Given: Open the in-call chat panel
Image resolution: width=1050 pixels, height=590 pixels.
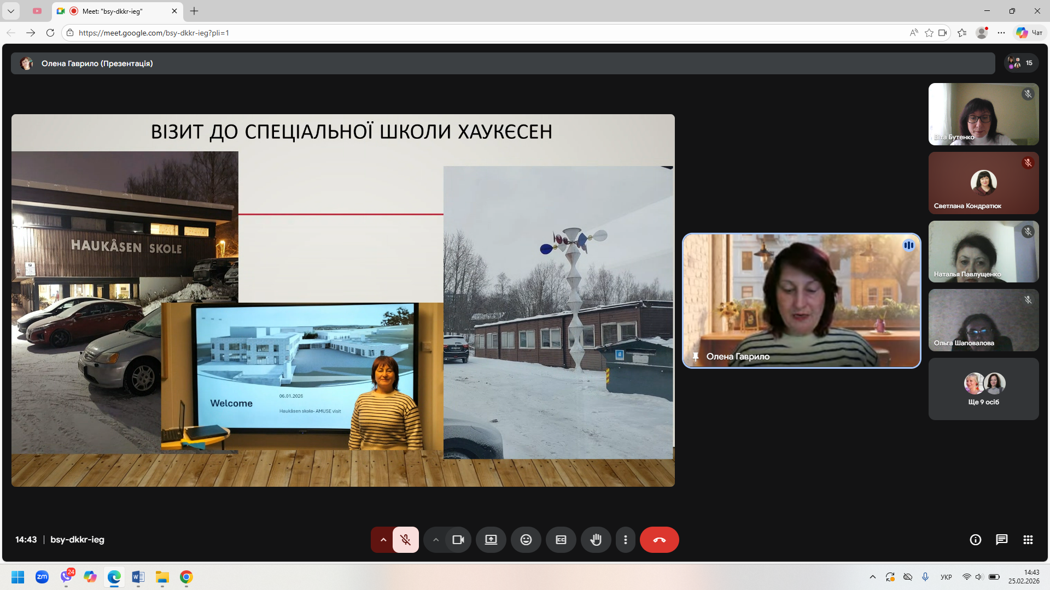Looking at the screenshot, I should pos(1001,540).
